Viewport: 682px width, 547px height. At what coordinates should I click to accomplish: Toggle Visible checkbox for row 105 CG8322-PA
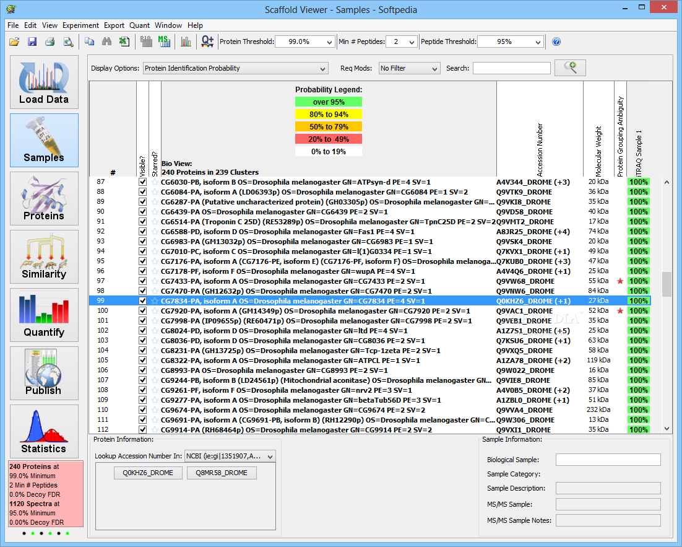coord(142,361)
